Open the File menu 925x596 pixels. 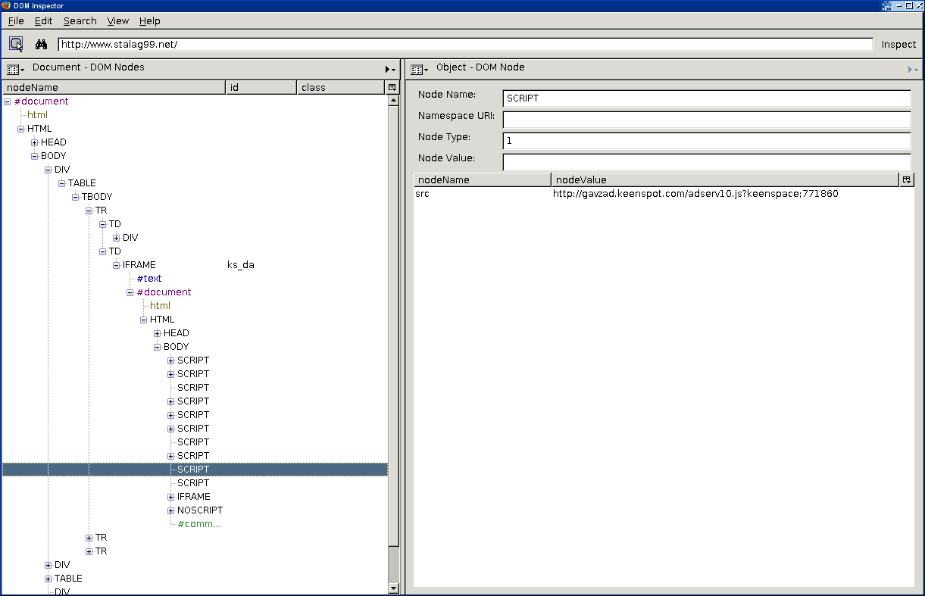[x=16, y=21]
